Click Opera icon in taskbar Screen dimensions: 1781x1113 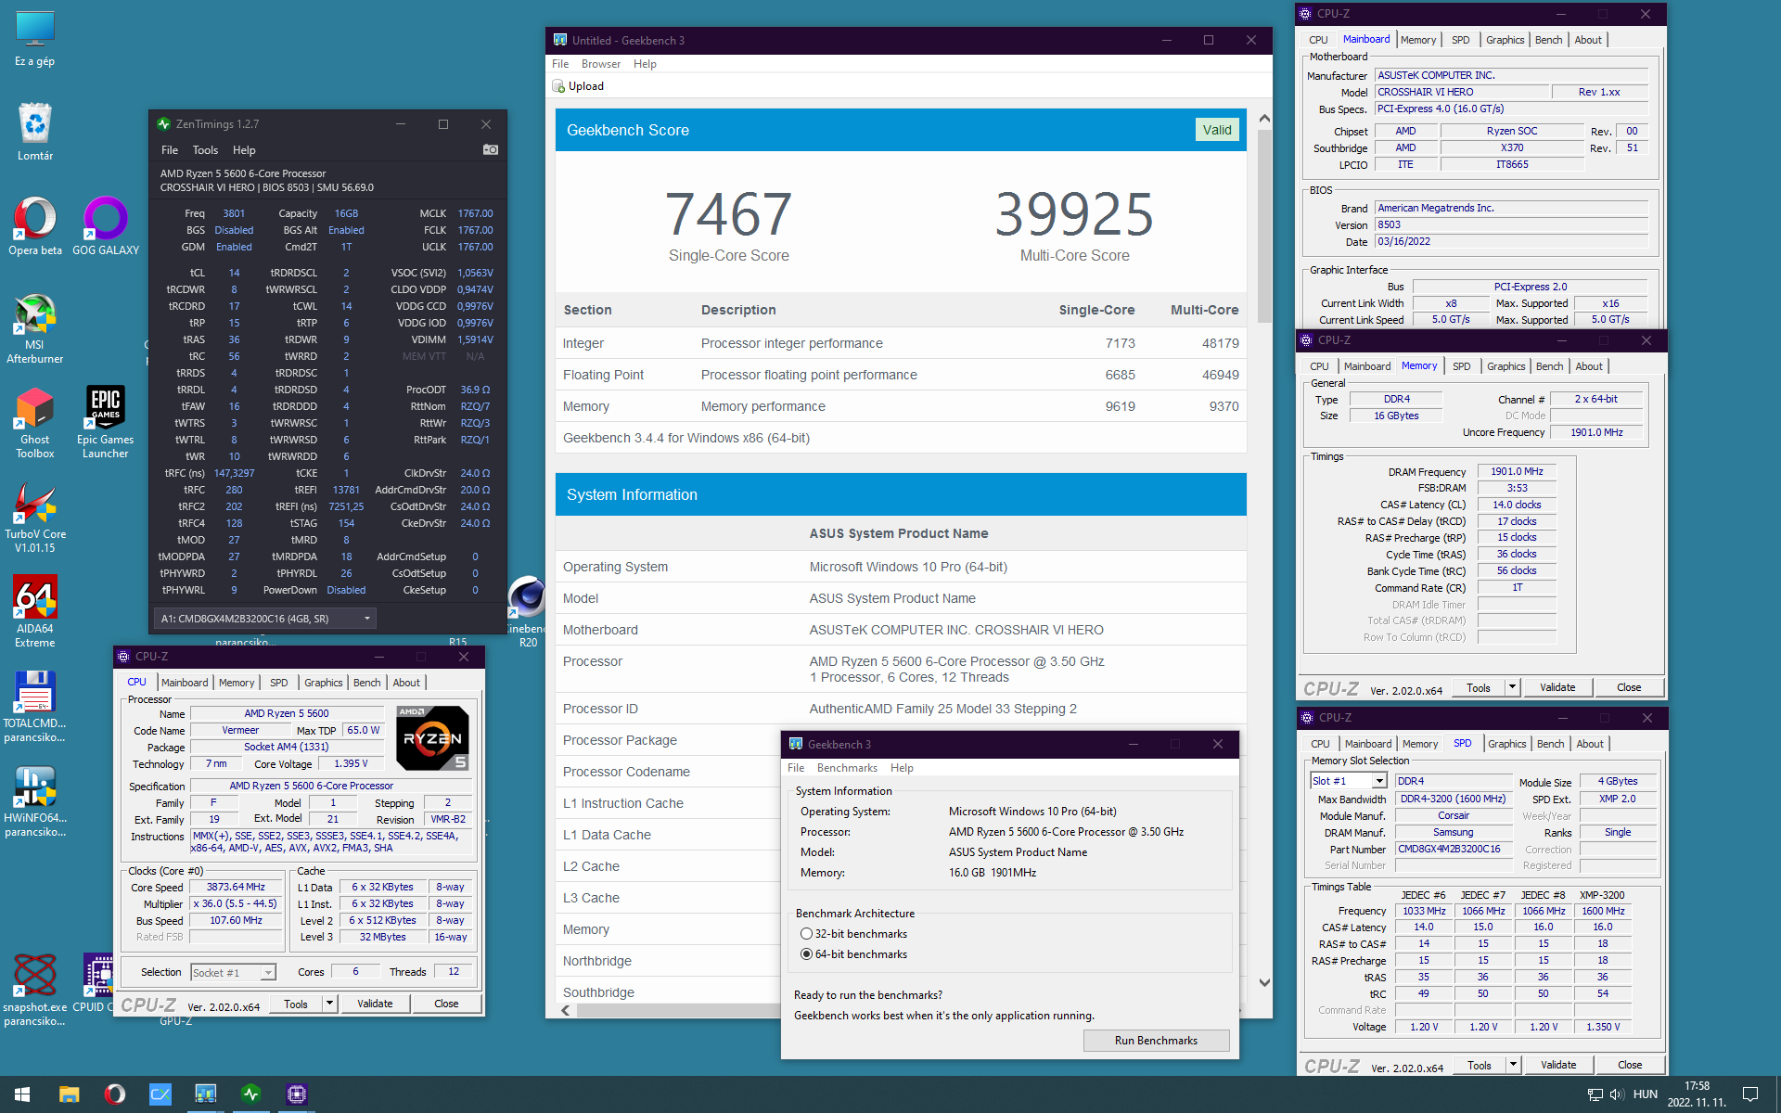[x=115, y=1094]
